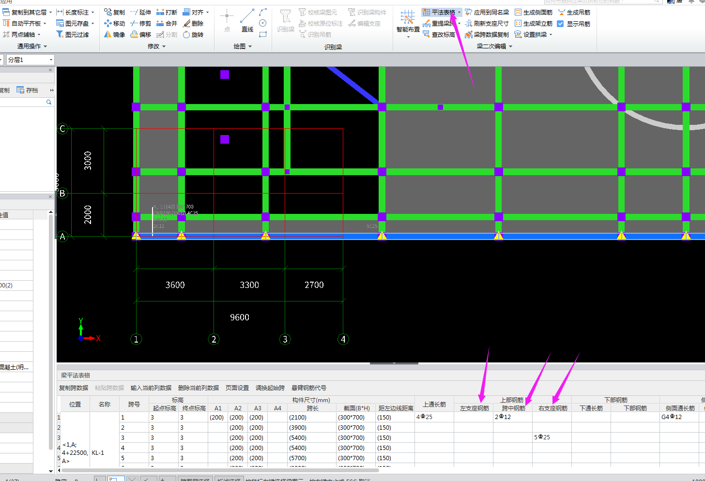
Task: Click the search magnifier in left panel
Action: click(x=49, y=102)
